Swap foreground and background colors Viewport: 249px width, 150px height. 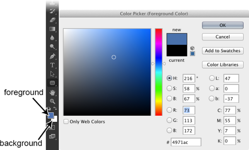coord(55,108)
